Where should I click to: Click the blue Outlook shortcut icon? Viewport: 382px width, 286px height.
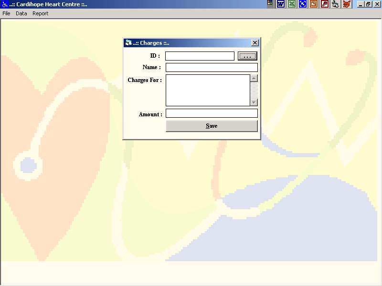303,4
